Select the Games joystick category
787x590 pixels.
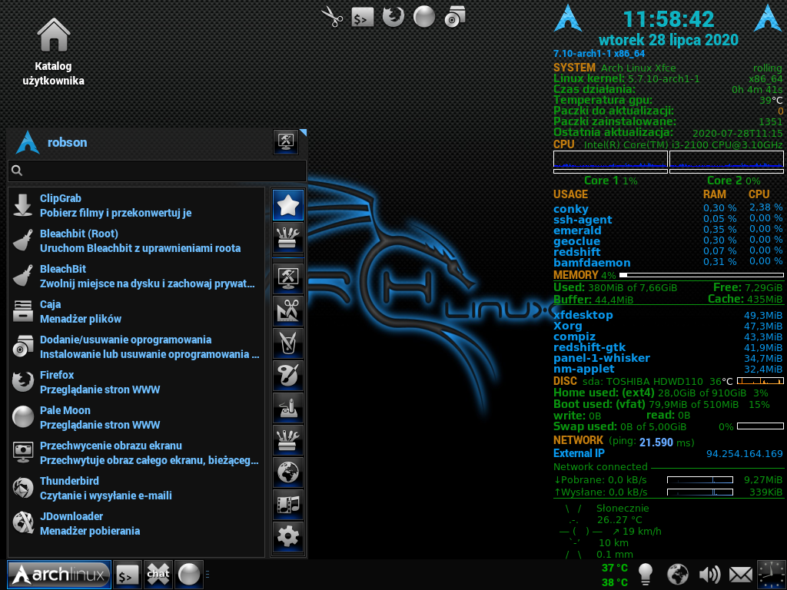(x=288, y=407)
